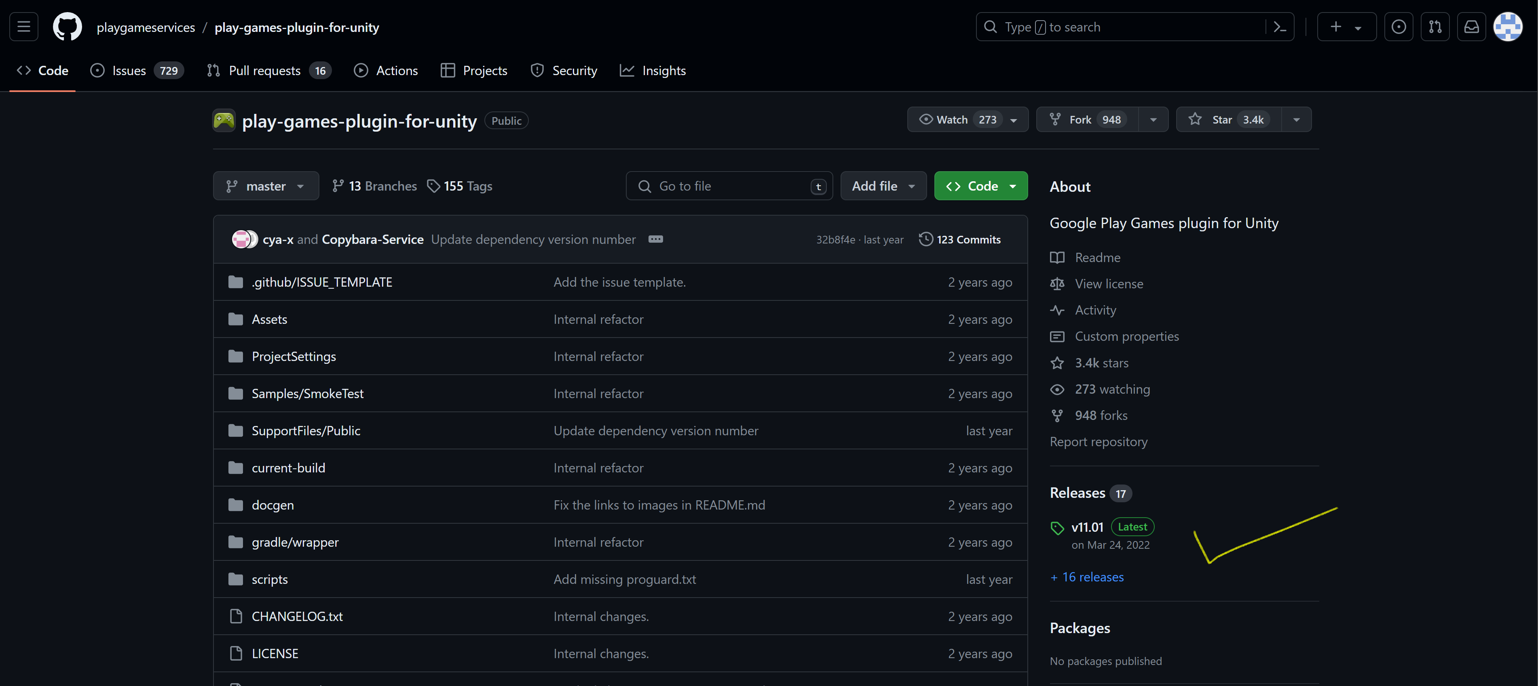1538x686 pixels.
Task: Open the hamburger navigation menu
Action: point(24,27)
